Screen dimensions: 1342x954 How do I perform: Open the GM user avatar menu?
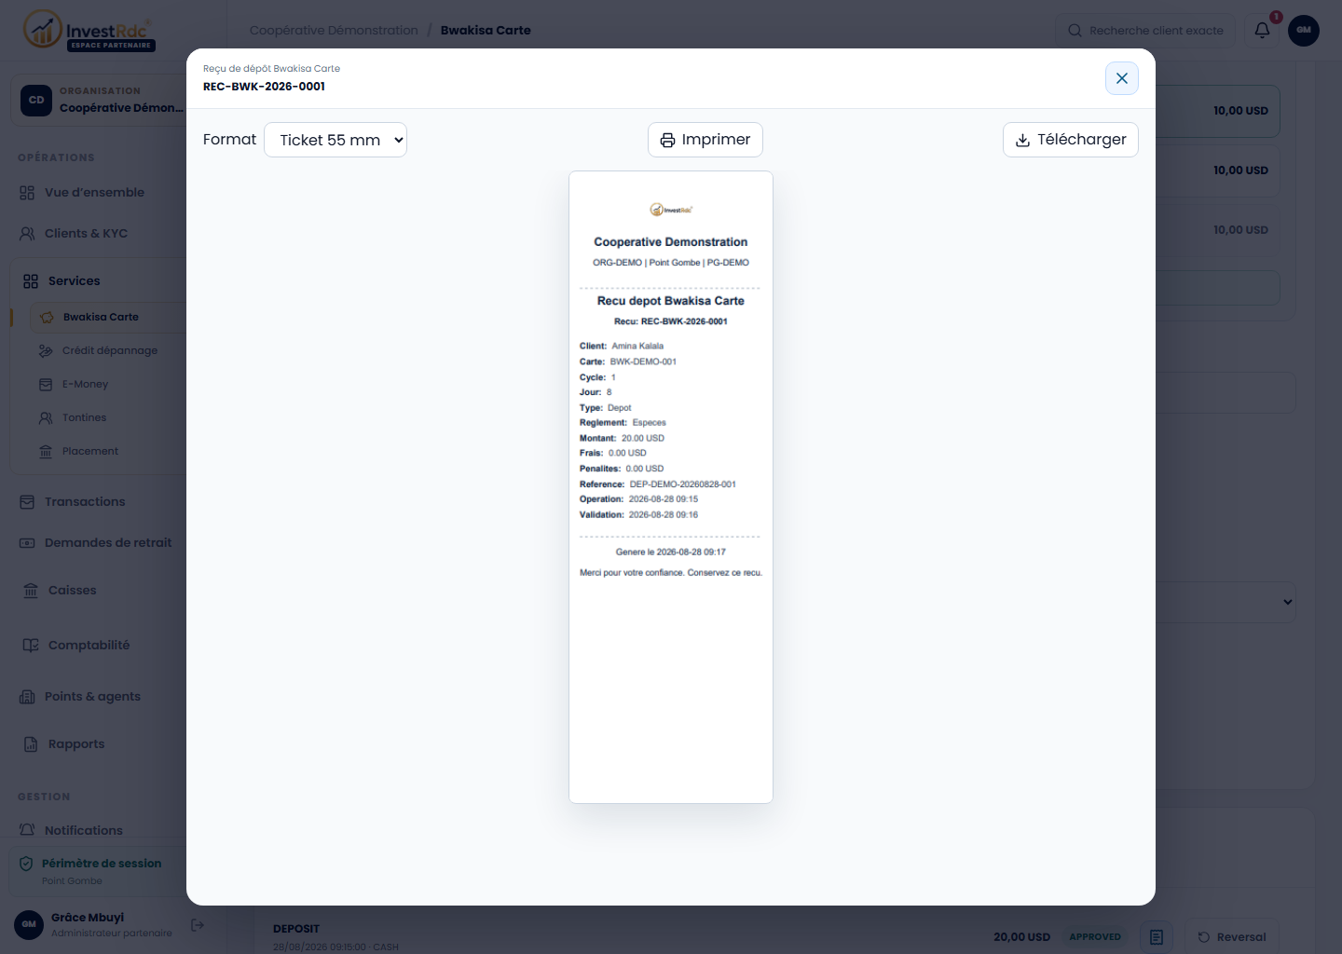tap(1304, 30)
